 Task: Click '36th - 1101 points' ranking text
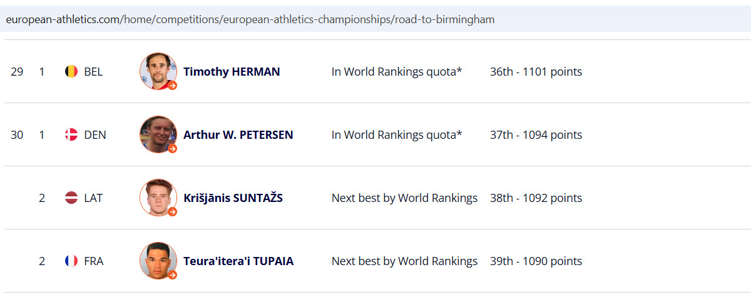[536, 72]
